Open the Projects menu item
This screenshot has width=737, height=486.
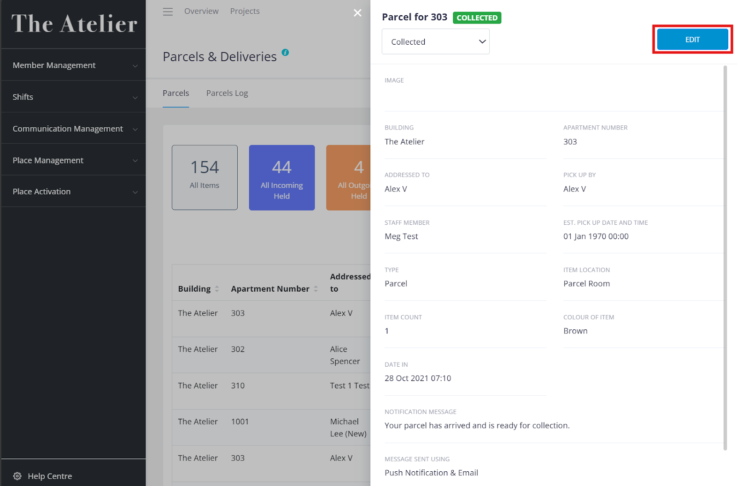point(245,11)
